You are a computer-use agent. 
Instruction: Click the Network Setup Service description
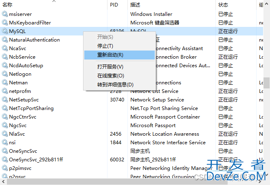click(157, 100)
